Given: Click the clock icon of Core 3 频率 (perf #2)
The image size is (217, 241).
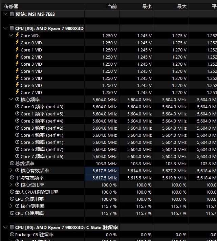Looking at the screenshot, I should 17,128.
